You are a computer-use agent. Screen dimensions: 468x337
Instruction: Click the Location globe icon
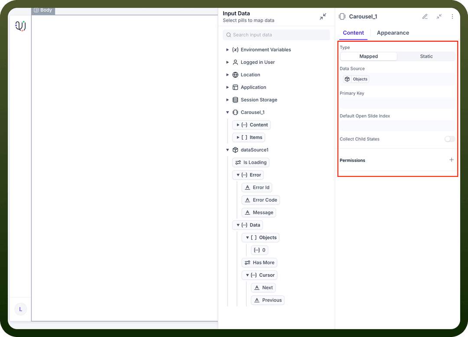(235, 75)
